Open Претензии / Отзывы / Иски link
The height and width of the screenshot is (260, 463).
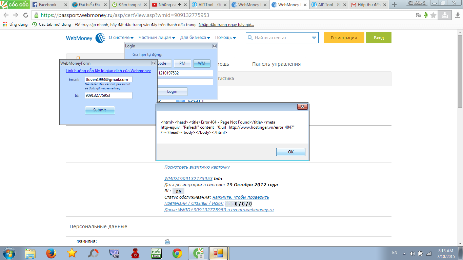pyautogui.click(x=194, y=203)
